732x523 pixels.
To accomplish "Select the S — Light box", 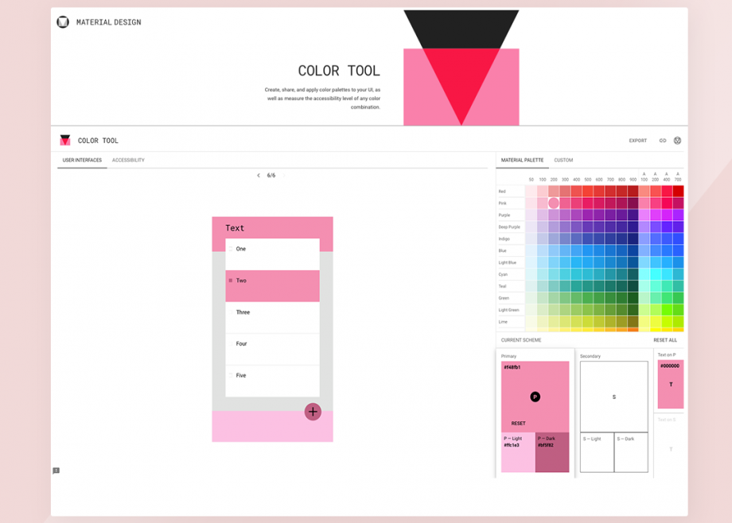I will [x=597, y=452].
